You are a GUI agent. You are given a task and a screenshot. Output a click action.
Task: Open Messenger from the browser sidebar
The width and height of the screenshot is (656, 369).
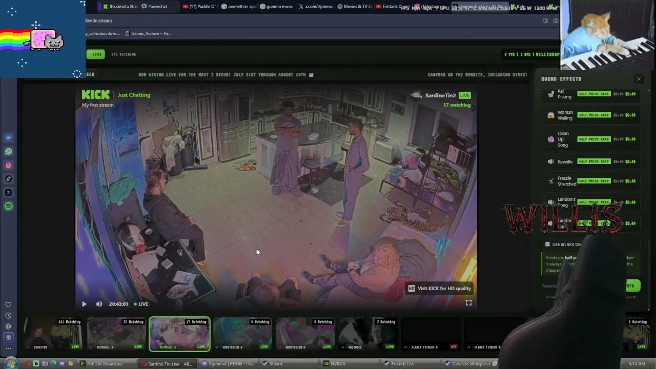pos(8,138)
